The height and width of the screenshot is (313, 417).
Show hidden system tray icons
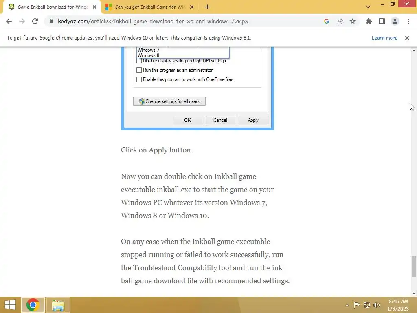pos(347,305)
